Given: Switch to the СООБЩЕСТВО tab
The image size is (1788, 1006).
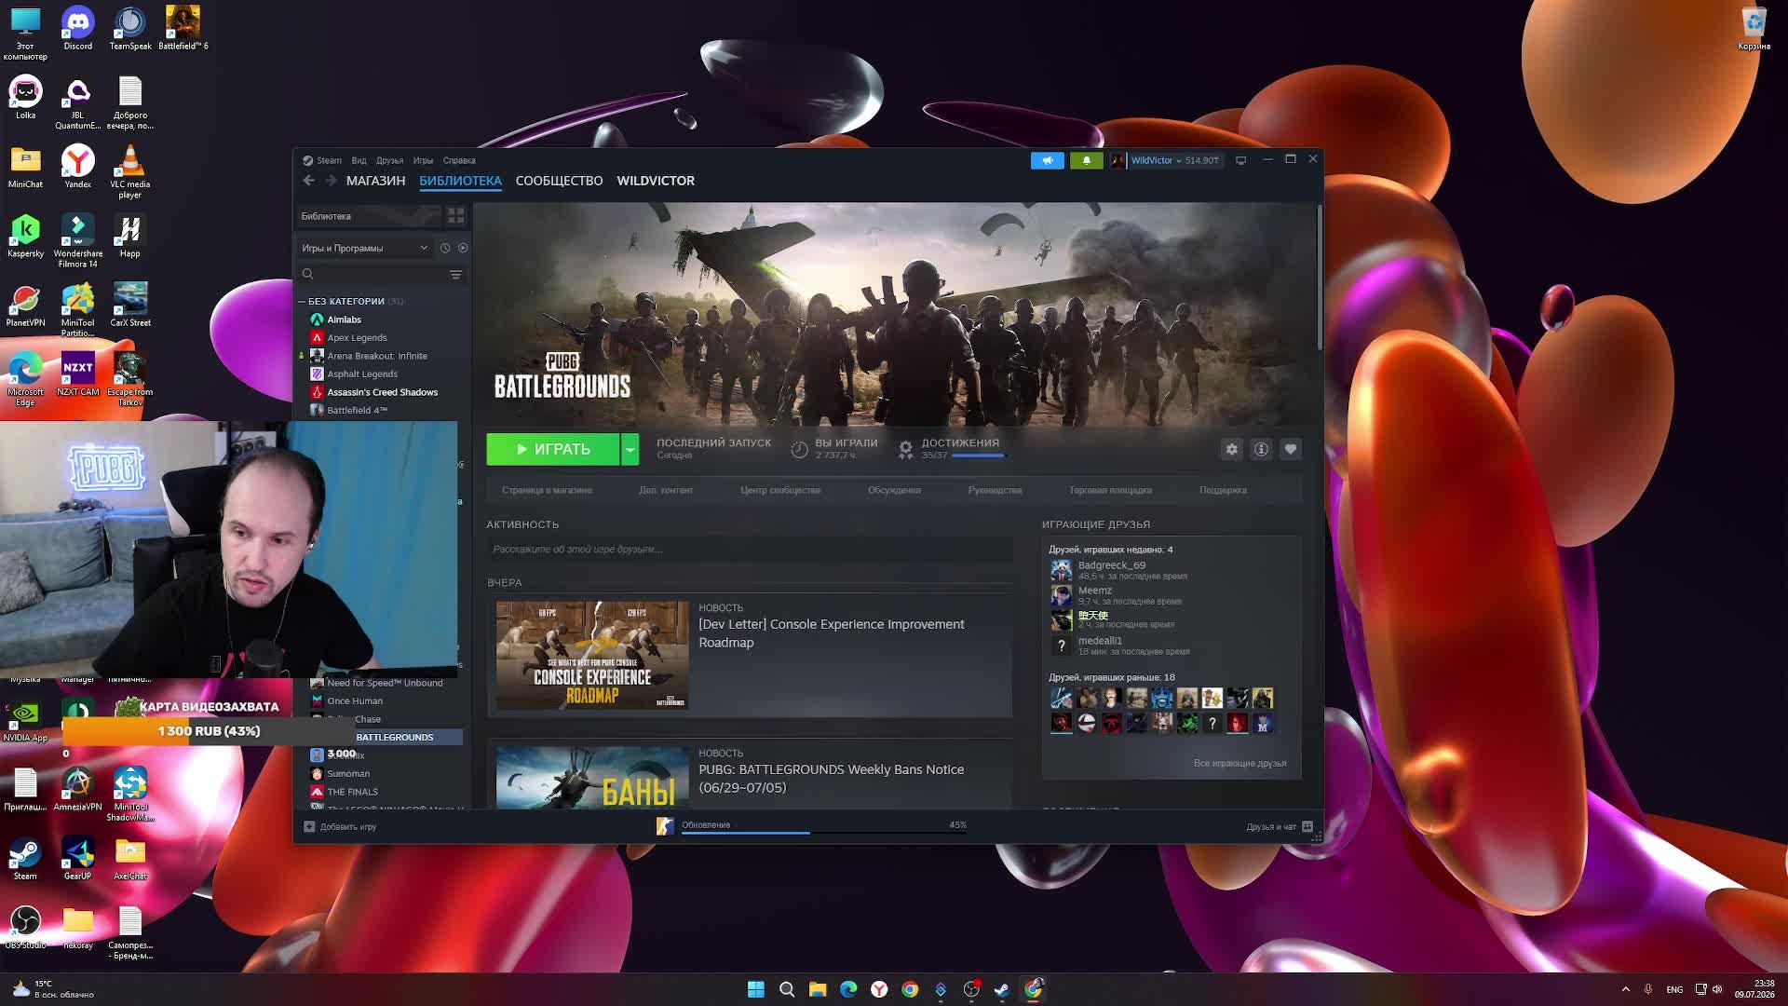Looking at the screenshot, I should click(559, 181).
